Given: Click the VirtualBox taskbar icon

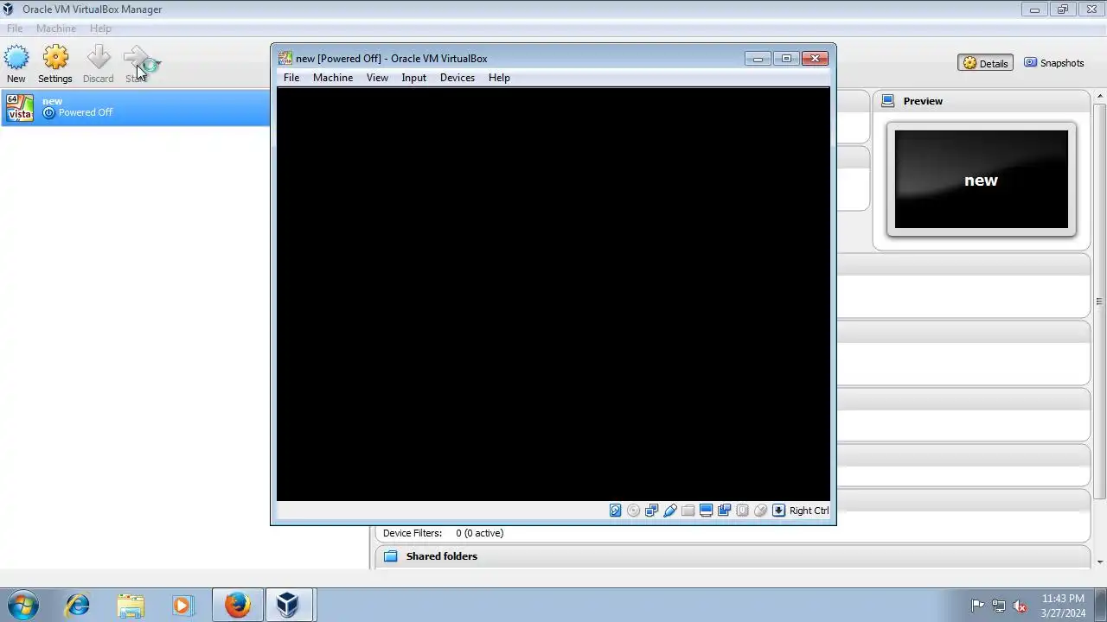Looking at the screenshot, I should pos(288,605).
